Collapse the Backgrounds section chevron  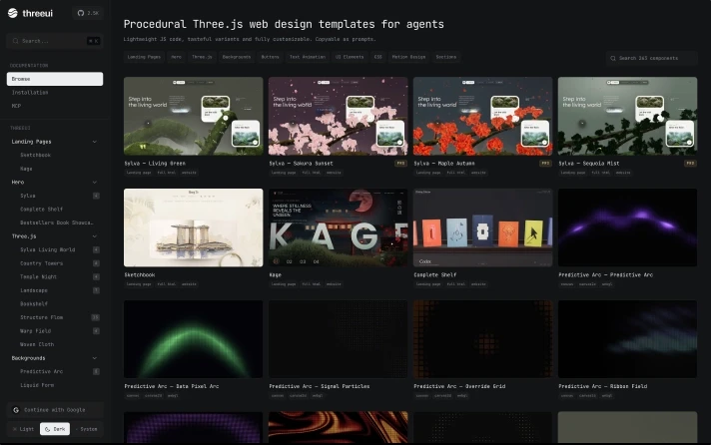pyautogui.click(x=94, y=358)
